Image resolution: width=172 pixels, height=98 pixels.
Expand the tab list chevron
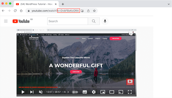[169, 4]
